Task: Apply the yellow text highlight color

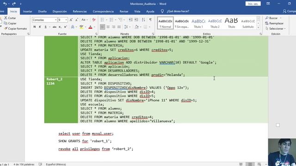Action: (x=81, y=27)
